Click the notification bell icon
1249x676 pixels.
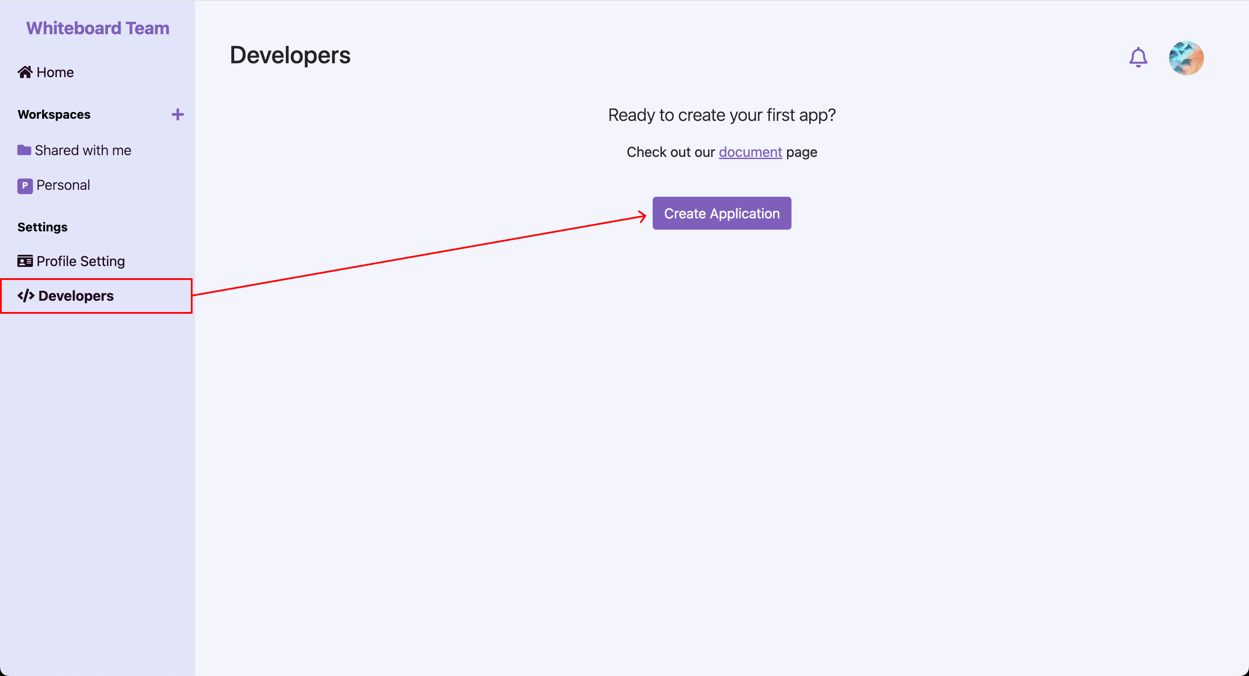pyautogui.click(x=1138, y=57)
